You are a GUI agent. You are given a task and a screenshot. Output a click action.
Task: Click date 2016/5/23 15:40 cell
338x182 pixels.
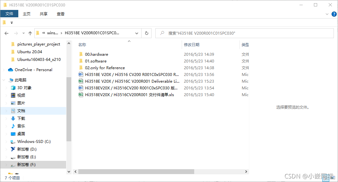199,95
